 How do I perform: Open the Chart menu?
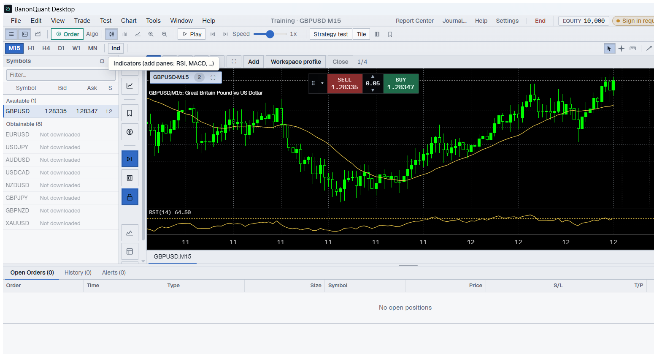point(129,21)
